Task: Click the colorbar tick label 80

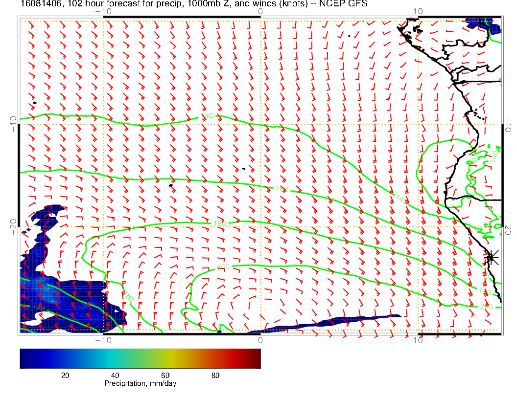Action: point(215,376)
